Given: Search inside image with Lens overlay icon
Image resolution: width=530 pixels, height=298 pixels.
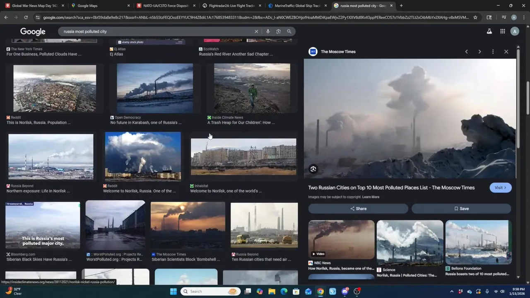Looking at the screenshot, I should pos(313,169).
